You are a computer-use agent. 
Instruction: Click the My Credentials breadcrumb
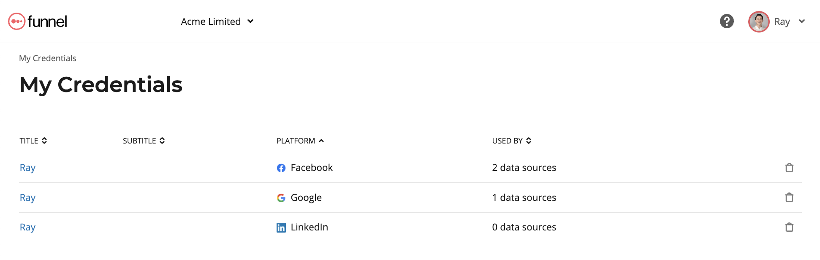click(x=48, y=58)
